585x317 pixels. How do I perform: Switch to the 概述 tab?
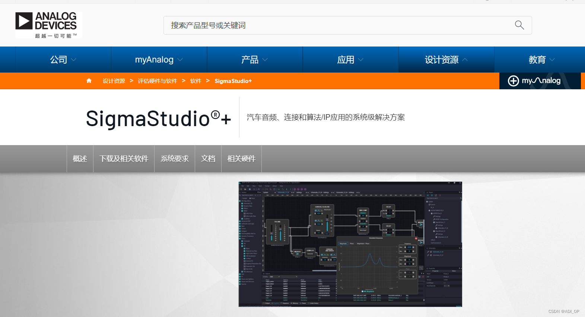pos(80,159)
